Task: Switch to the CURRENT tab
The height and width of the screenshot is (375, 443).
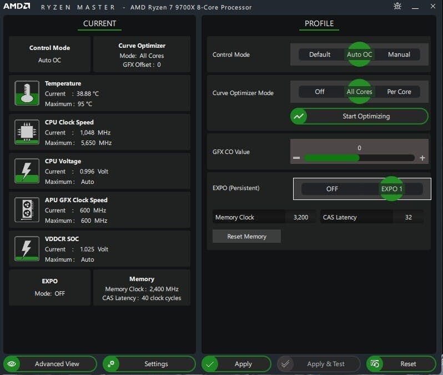Action: pos(99,23)
